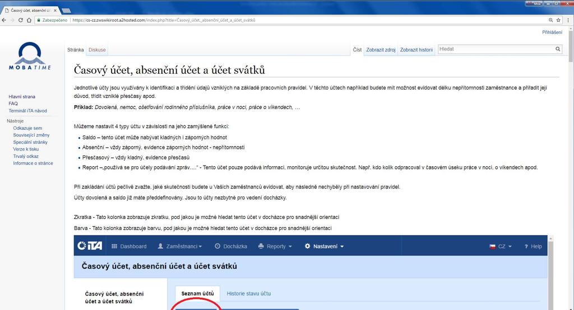Viewport: 574px width, 310px height.
Task: Click the bullet text starting with Report
Action: (310, 167)
